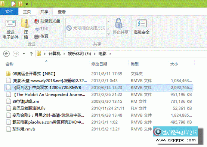This screenshot has width=207, height=147.
Task: Click date 2010/11/24 21:11 cell
Action: click(108, 108)
